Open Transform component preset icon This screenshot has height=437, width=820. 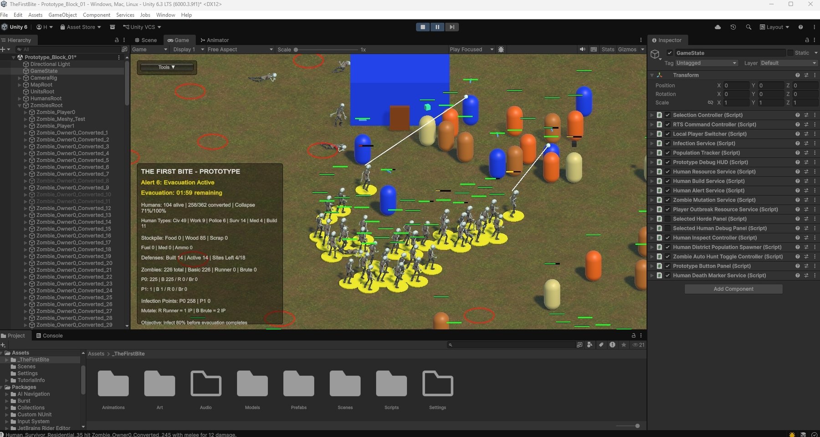pos(806,75)
